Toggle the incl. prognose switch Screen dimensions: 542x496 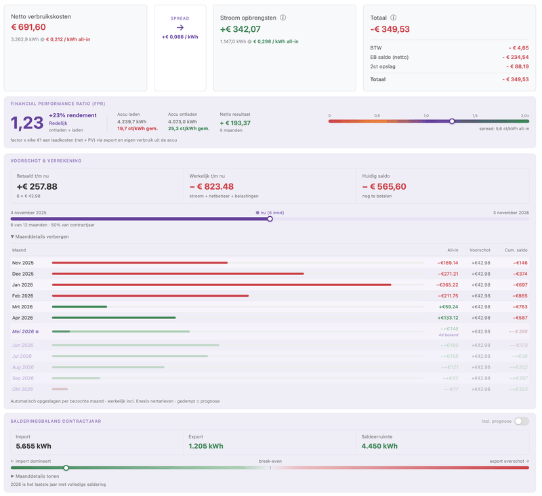[x=522, y=421]
